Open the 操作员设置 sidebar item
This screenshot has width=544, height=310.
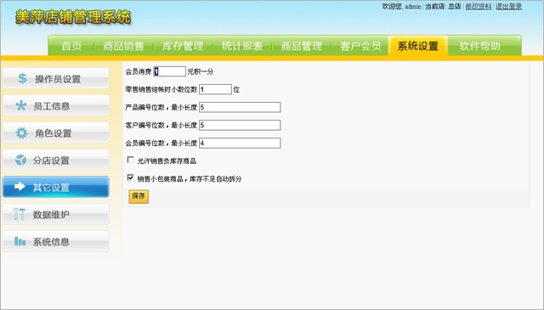(56, 78)
